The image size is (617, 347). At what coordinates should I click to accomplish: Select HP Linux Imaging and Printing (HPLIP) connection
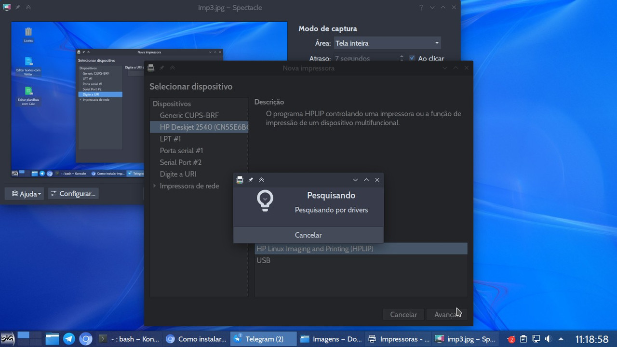(361, 249)
